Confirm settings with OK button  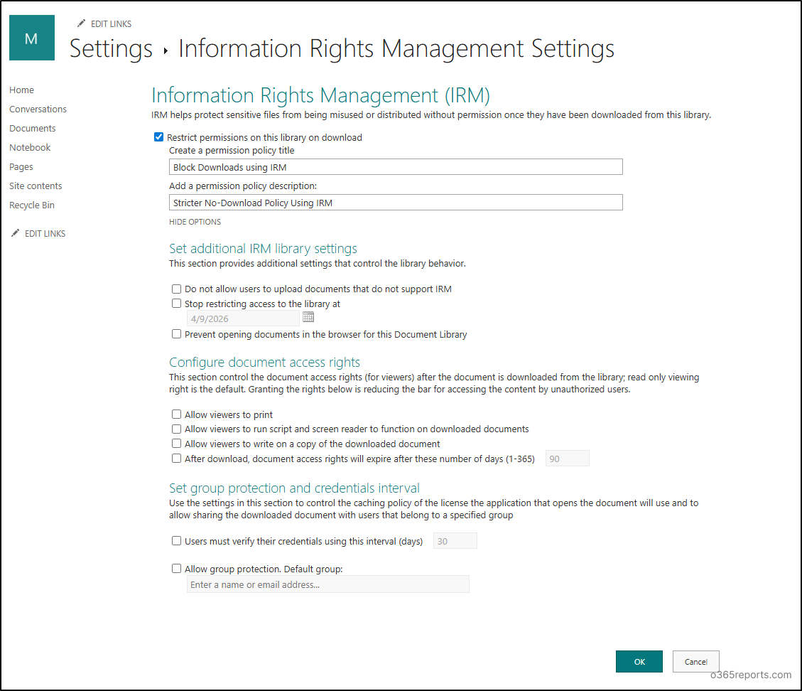tap(639, 661)
